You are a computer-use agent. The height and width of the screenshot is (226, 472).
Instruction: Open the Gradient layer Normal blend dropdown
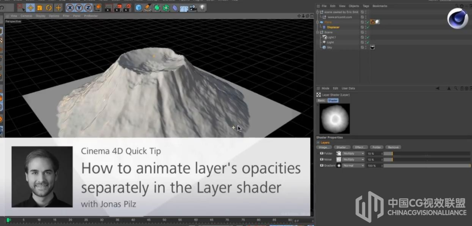(x=353, y=165)
